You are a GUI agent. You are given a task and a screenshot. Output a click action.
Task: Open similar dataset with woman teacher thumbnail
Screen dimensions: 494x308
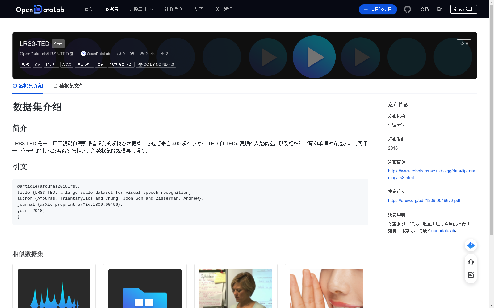click(236, 288)
